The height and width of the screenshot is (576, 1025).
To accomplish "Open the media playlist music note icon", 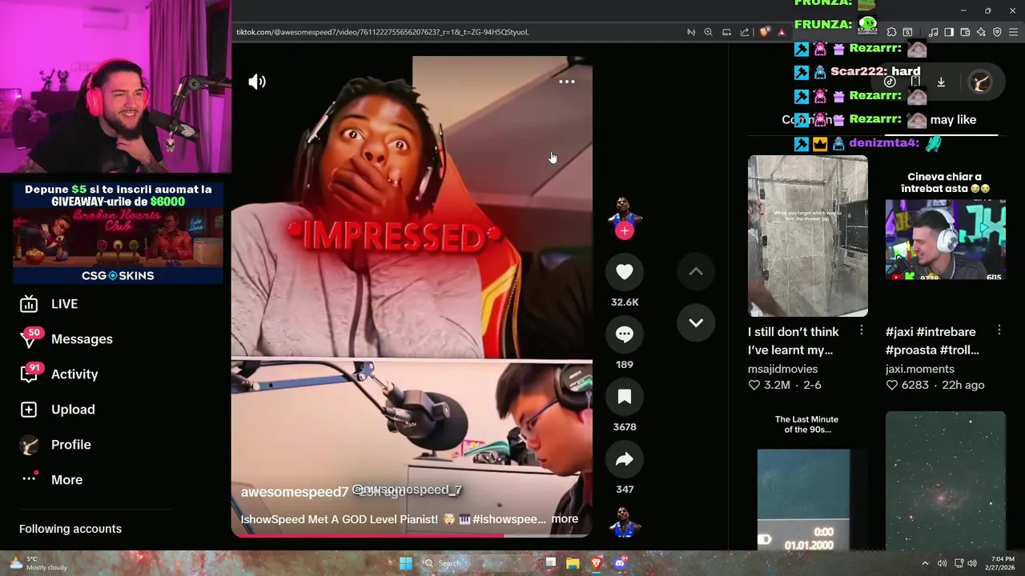I will pos(933,32).
